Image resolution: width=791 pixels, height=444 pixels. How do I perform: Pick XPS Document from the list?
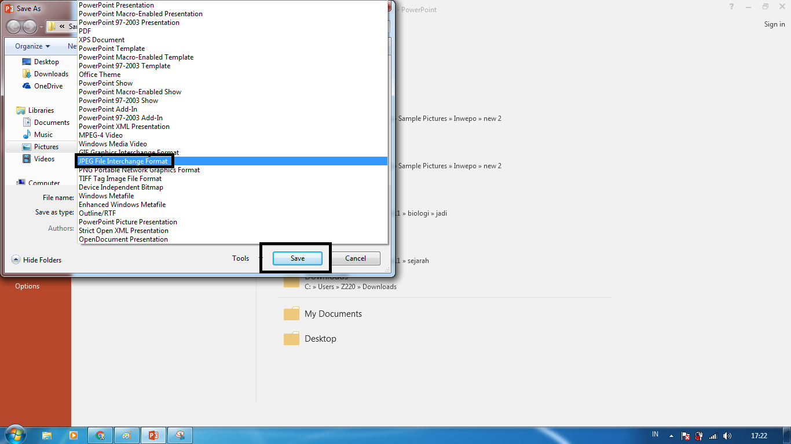(233, 40)
